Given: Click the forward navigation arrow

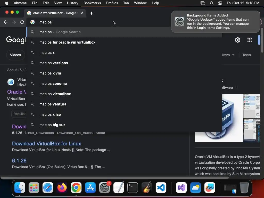Looking at the screenshot, I should [x=14, y=22].
